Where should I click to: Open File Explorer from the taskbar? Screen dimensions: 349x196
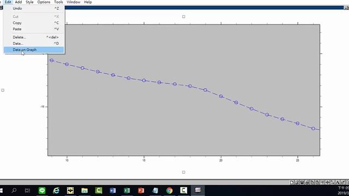(x=85, y=191)
